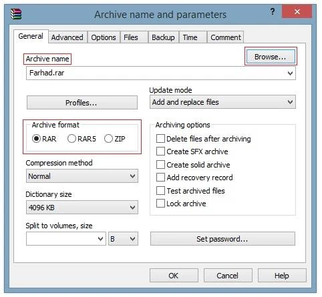Screen dimensions: 322x297
Task: Go to the Comment tab
Action: coord(226,37)
